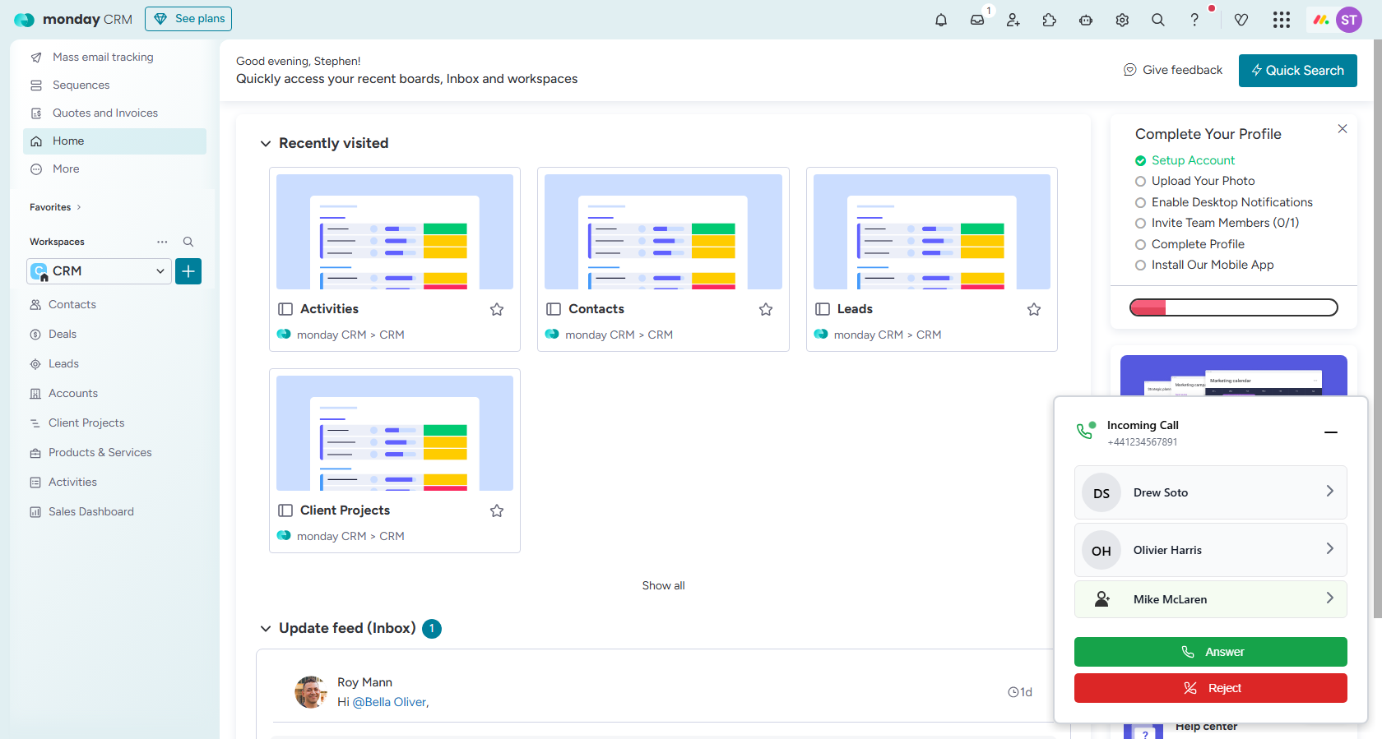Click the profile completion progress bar
This screenshot has height=739, width=1382.
click(1233, 307)
